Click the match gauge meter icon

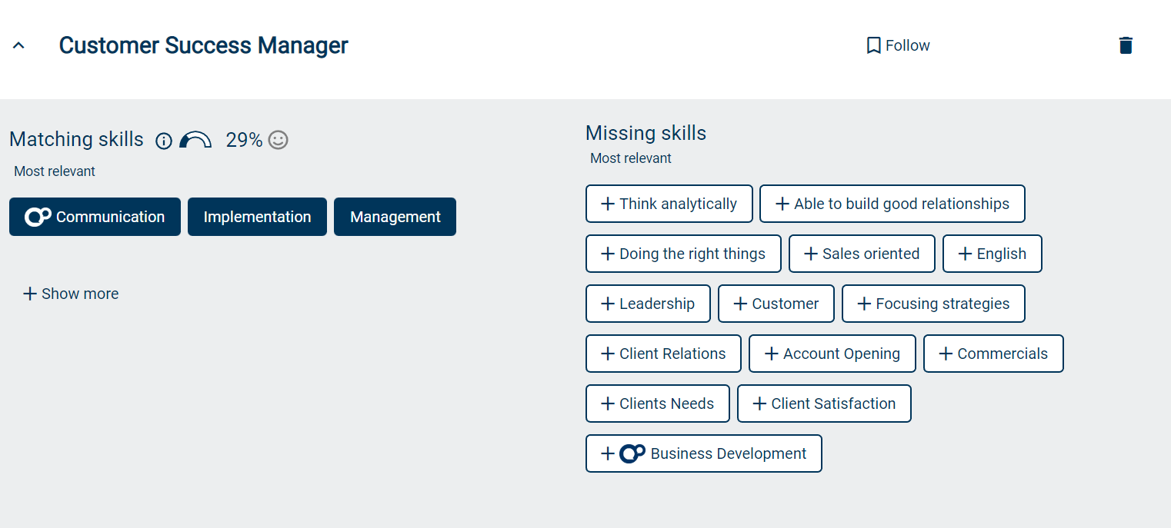[195, 140]
